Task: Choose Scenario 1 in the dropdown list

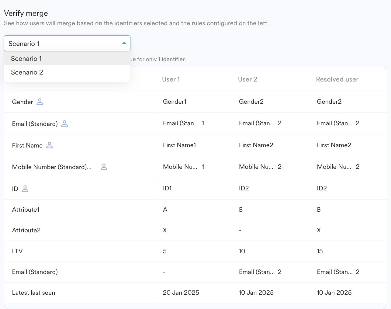Action: [26, 59]
